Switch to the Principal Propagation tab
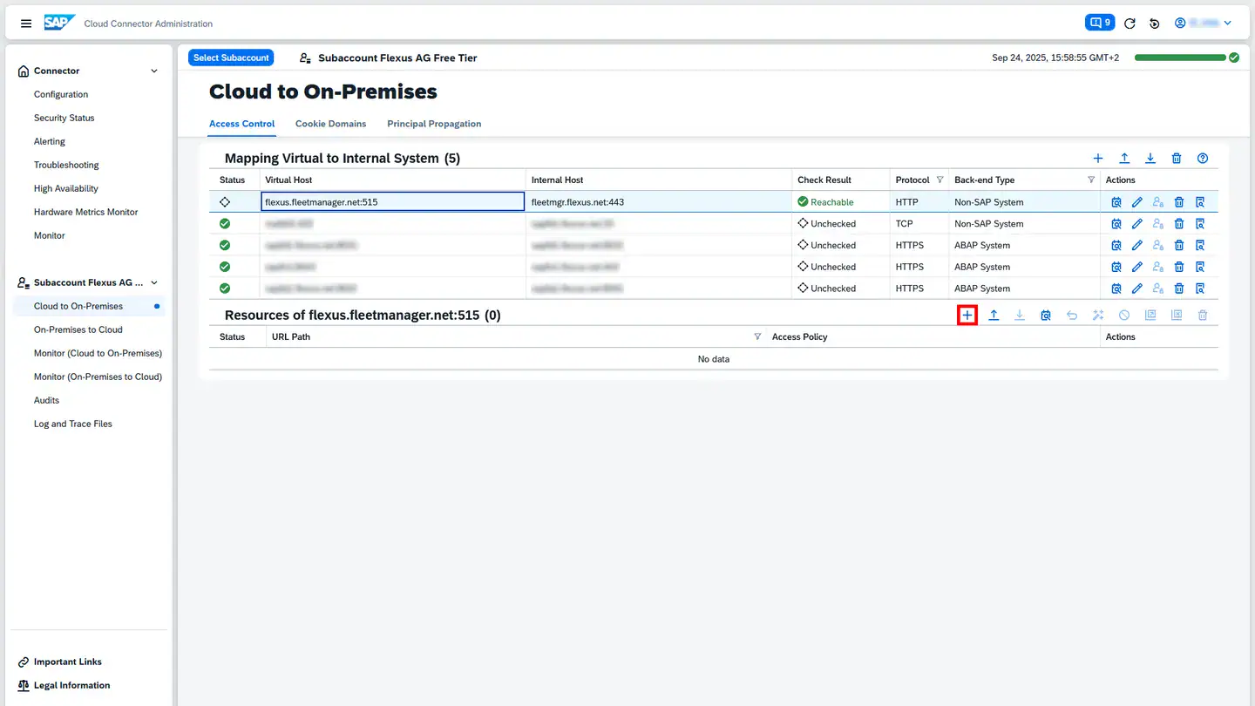The image size is (1255, 706). pos(434,124)
